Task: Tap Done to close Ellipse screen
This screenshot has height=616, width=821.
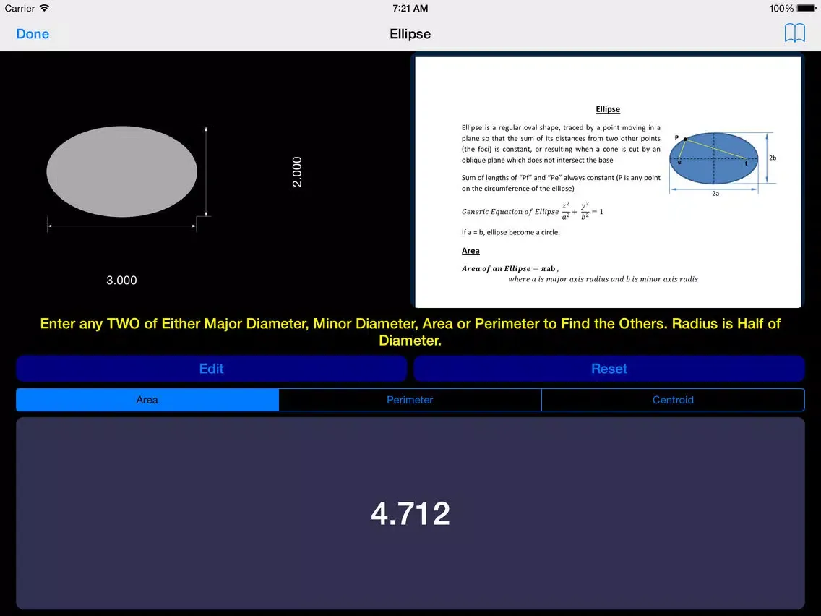Action: (x=33, y=34)
